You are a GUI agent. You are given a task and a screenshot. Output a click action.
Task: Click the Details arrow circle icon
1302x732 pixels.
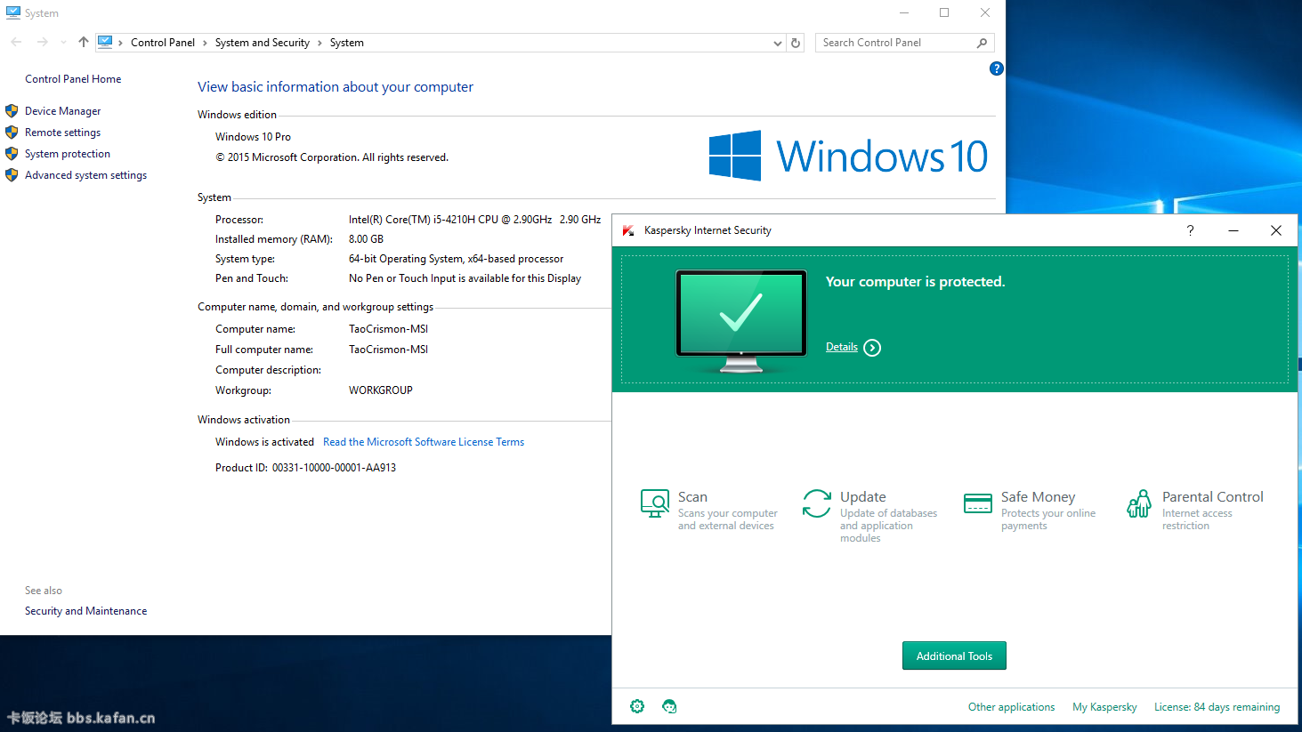pyautogui.click(x=872, y=348)
